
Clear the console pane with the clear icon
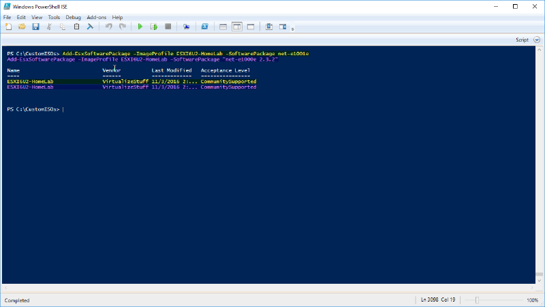[x=90, y=27]
